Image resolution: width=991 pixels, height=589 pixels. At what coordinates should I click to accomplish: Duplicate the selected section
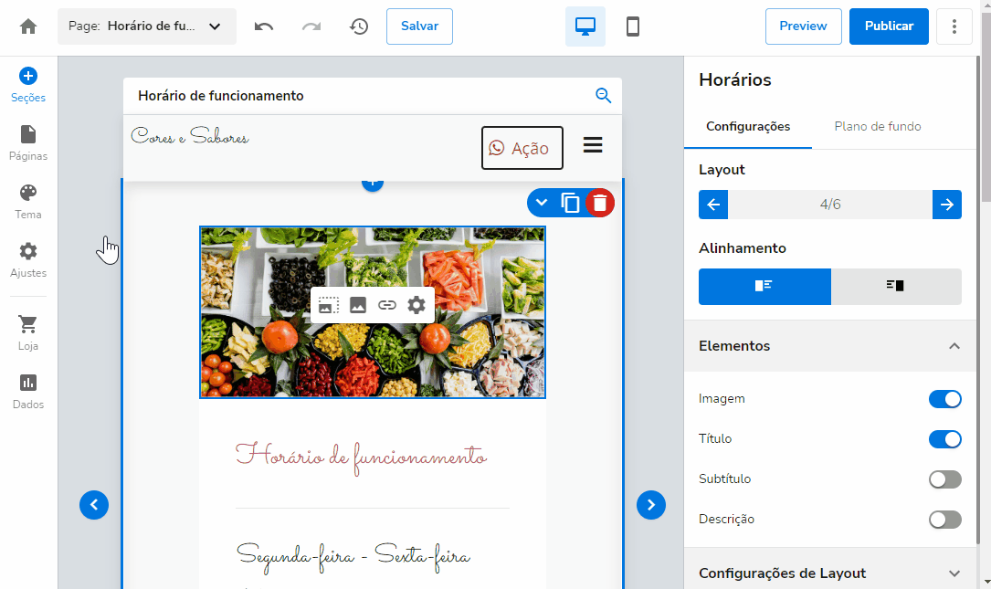pos(570,203)
